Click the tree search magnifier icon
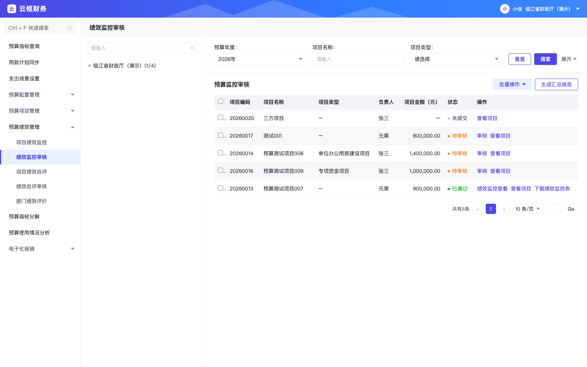587x367 pixels. click(193, 48)
